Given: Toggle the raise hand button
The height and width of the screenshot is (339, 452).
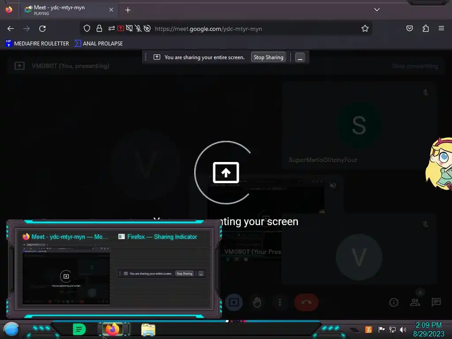Looking at the screenshot, I should click(x=257, y=302).
